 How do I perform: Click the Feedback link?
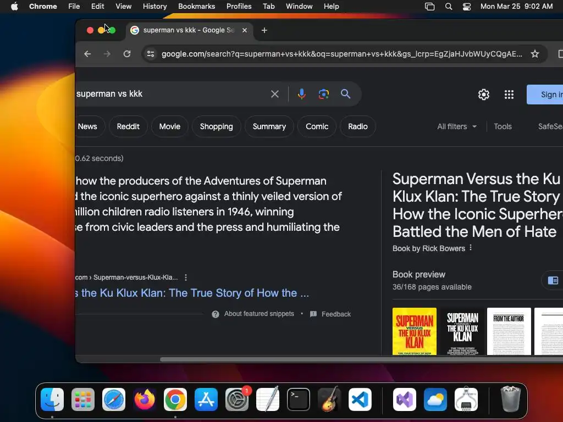(x=336, y=314)
